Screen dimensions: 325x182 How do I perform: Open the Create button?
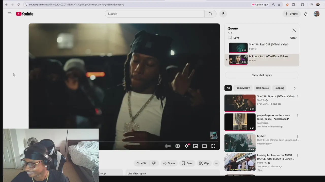pyautogui.click(x=291, y=14)
